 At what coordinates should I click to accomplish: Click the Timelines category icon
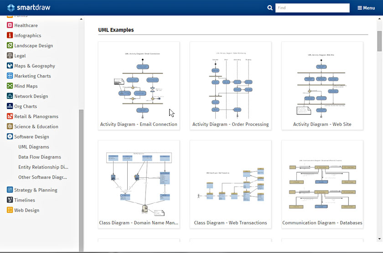[x=10, y=200]
